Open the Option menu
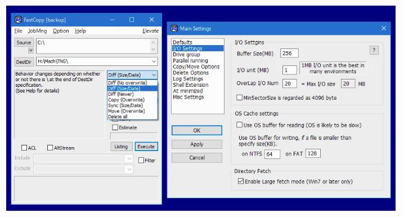 click(x=61, y=30)
